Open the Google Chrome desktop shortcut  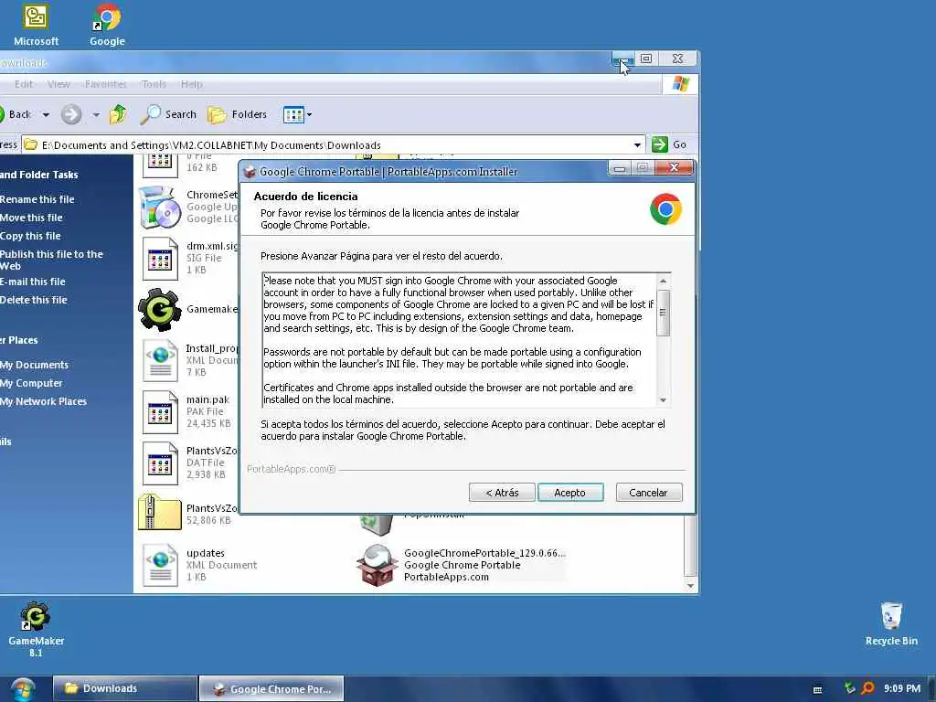(108, 25)
